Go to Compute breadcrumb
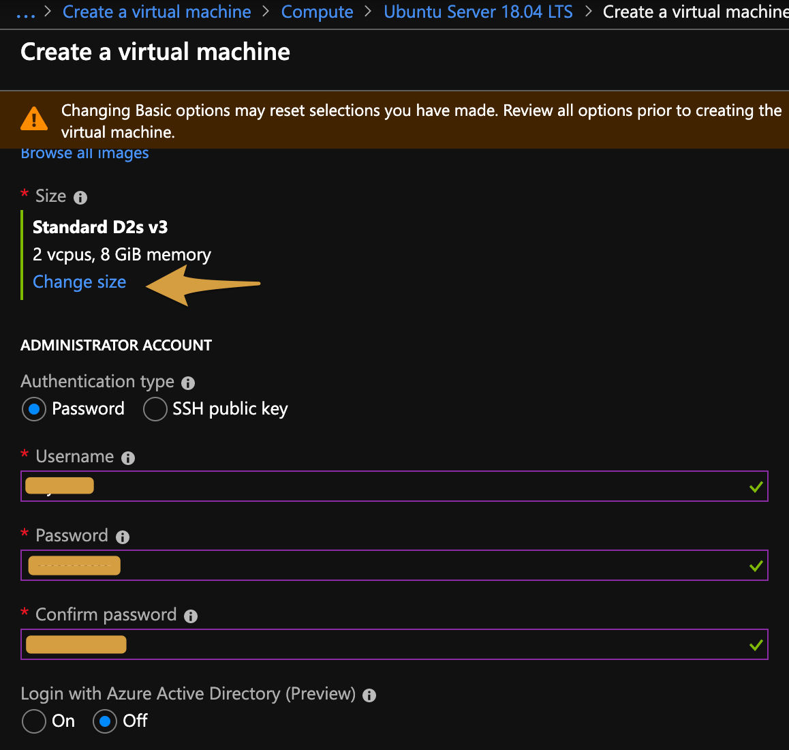Screen dimensions: 789x750 (x=317, y=12)
